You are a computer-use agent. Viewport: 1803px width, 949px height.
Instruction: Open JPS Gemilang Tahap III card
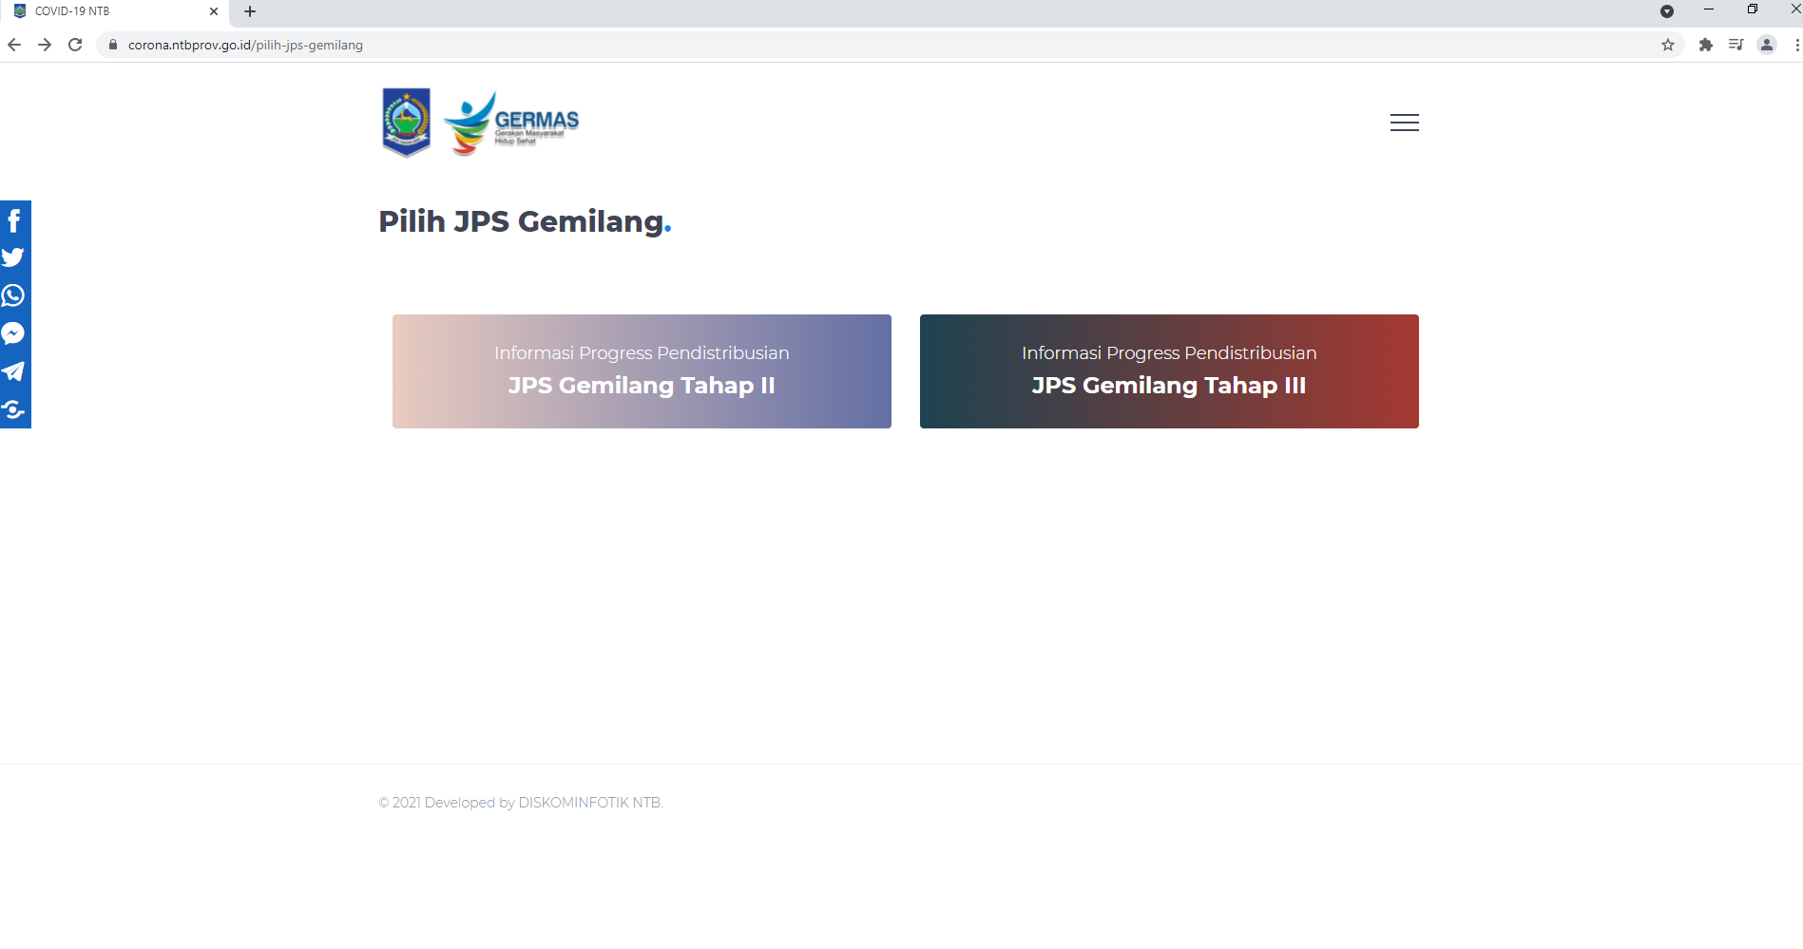click(x=1169, y=371)
